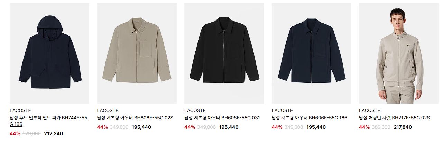Open product title BH606E-55G 166 shirt outer

310,118
